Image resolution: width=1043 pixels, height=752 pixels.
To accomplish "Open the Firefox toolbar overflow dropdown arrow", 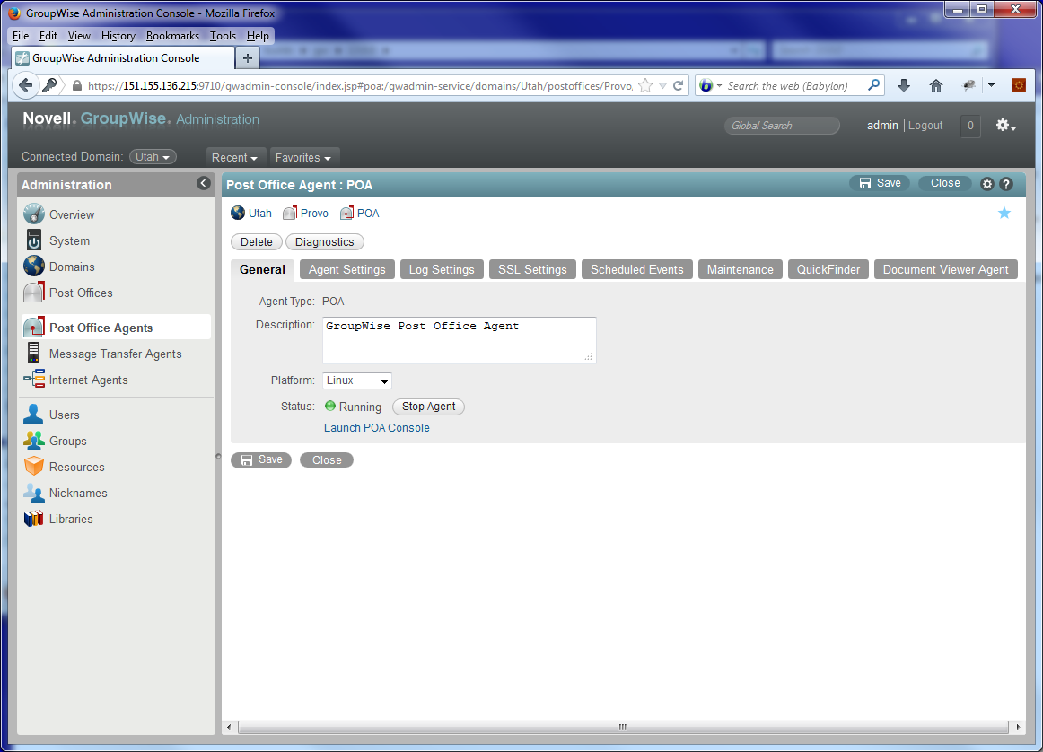I will pyautogui.click(x=991, y=85).
